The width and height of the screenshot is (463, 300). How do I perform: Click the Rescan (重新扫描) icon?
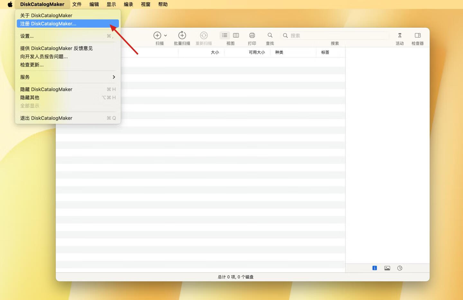point(204,35)
